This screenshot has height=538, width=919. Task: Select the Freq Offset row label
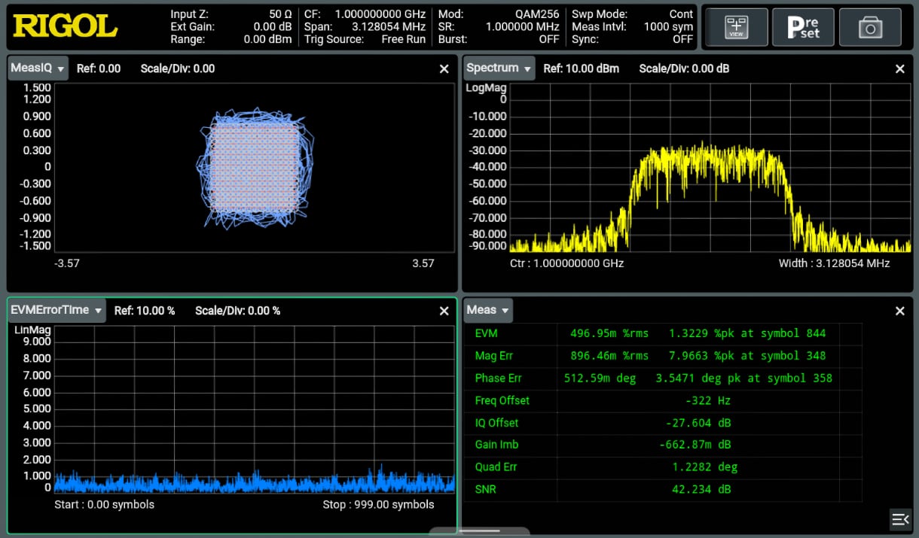click(502, 400)
